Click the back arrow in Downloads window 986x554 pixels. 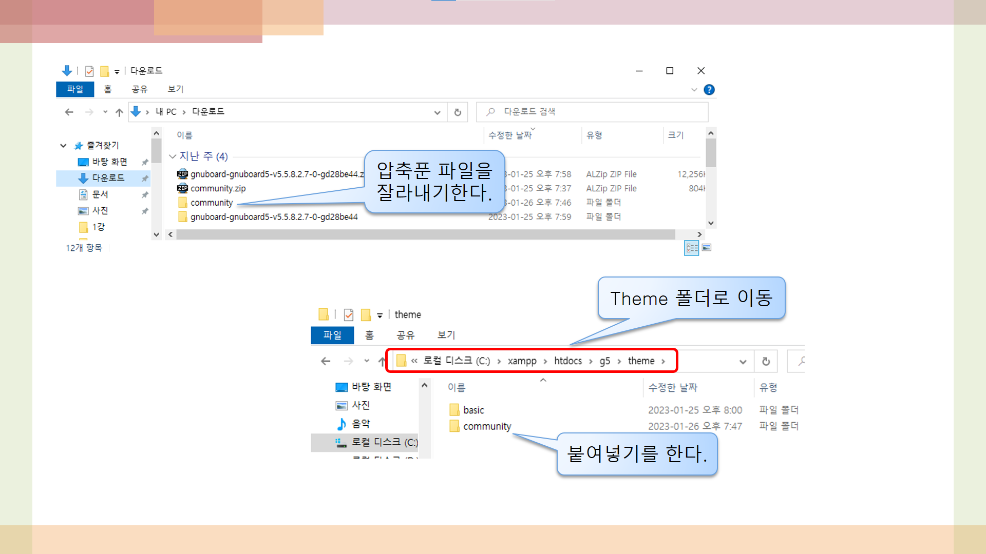pyautogui.click(x=69, y=112)
